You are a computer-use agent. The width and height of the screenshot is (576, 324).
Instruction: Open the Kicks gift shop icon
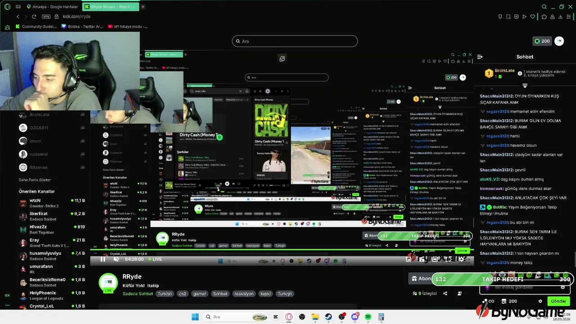(x=504, y=301)
